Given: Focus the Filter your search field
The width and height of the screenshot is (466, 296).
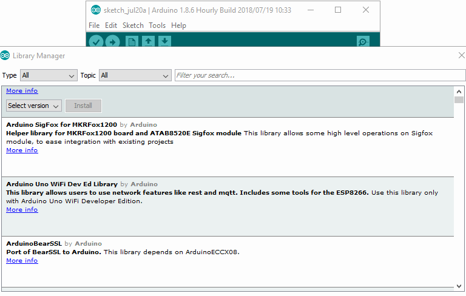Looking at the screenshot, I should tap(320, 75).
